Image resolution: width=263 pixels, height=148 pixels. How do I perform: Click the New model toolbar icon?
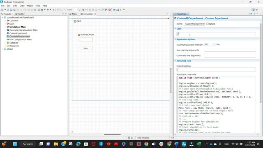pos(2,10)
